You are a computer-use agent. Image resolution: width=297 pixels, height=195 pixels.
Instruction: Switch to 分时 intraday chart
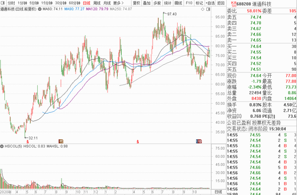pos(11,3)
